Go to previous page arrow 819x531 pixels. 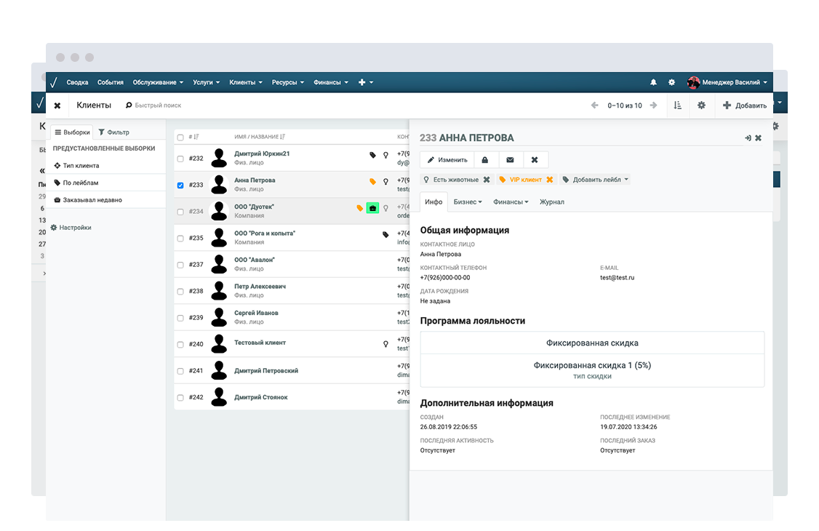[594, 105]
